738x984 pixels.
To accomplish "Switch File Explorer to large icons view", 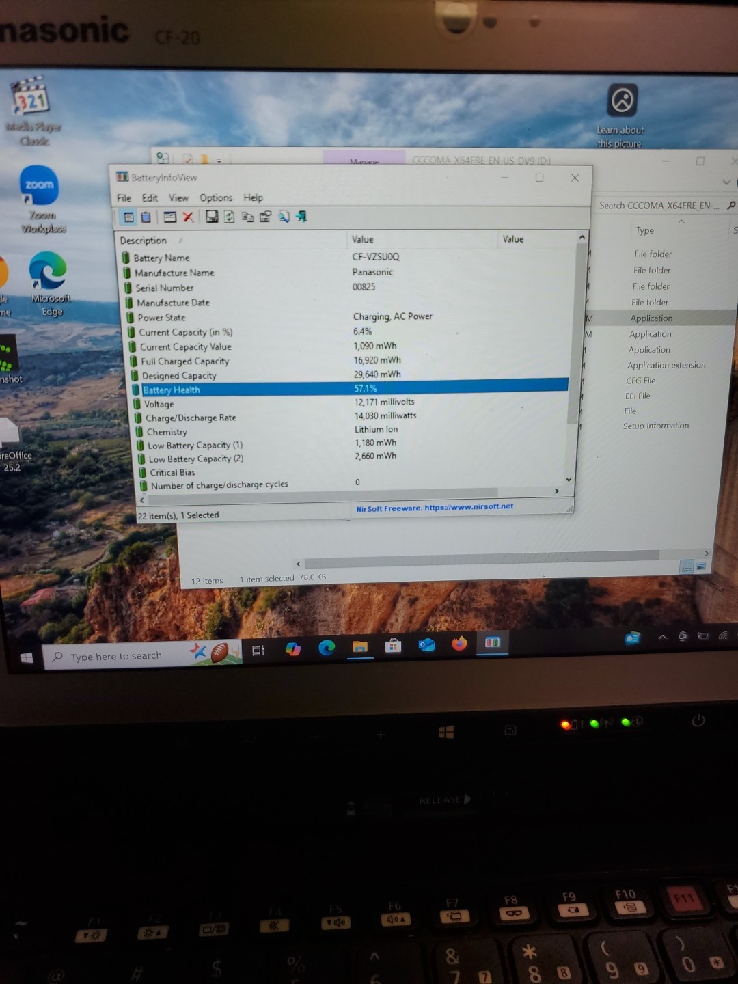I will [701, 566].
